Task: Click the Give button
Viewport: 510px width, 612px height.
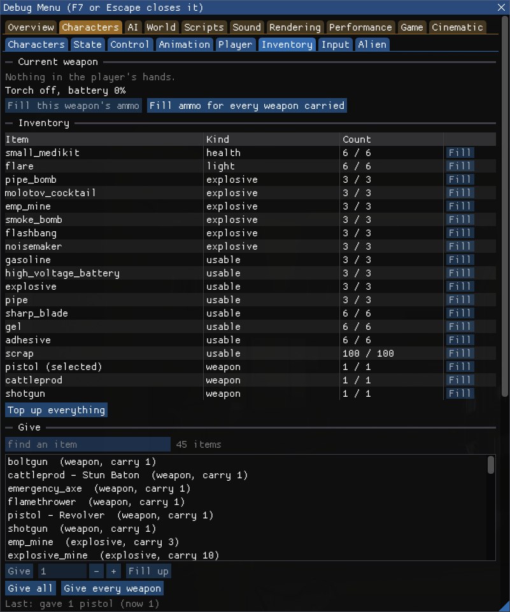Action: 19,571
